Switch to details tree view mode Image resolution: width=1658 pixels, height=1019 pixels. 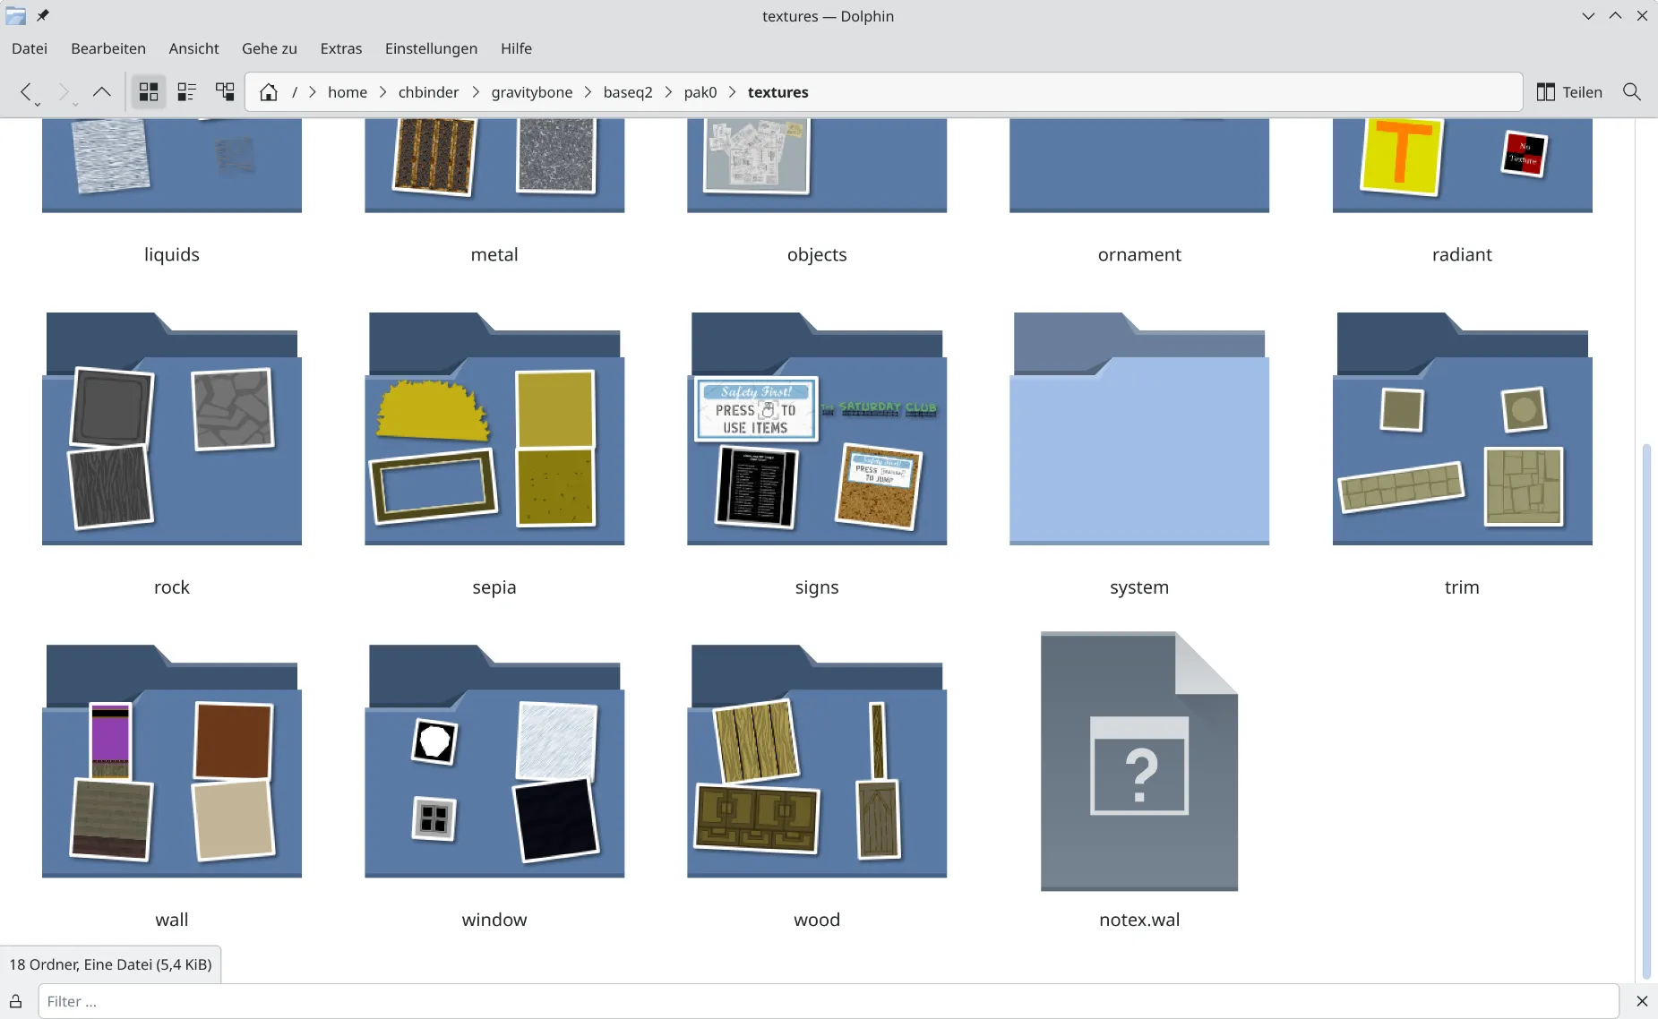[x=225, y=92]
